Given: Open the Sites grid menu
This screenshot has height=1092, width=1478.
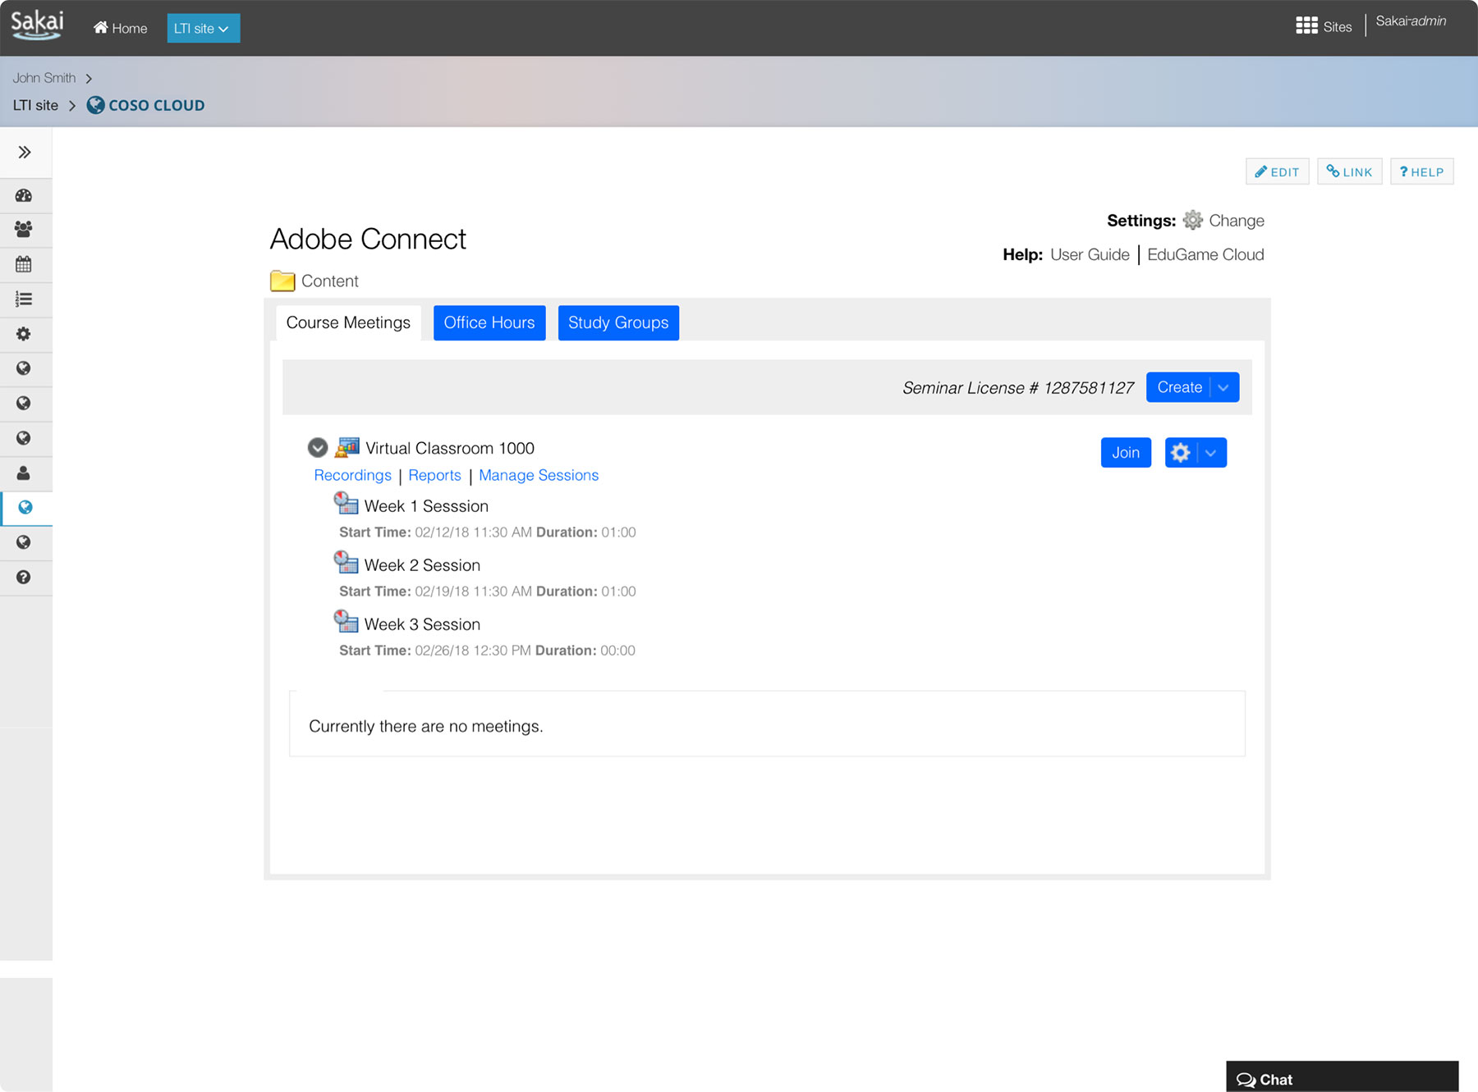Looking at the screenshot, I should point(1324,26).
